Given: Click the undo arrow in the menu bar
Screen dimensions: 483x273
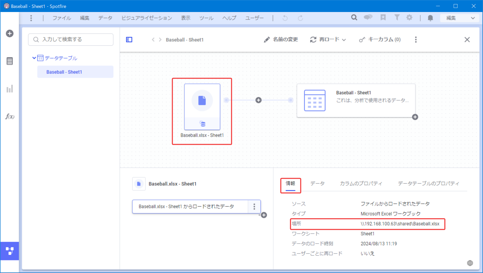Looking at the screenshot, I should 285,18.
